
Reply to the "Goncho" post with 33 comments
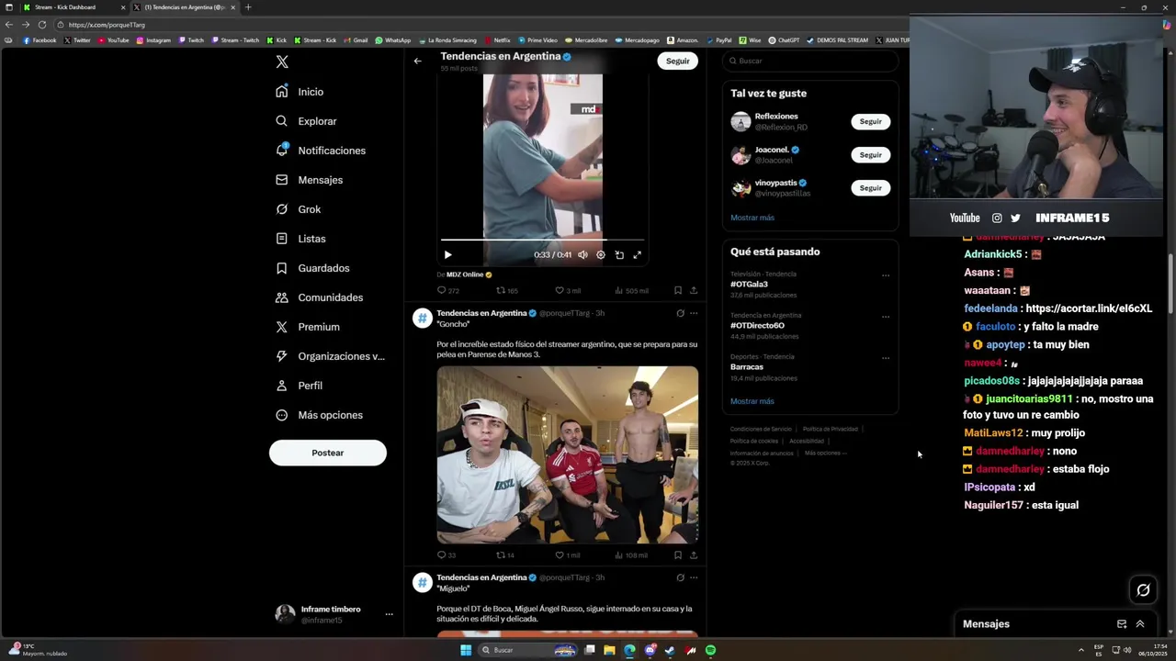pos(447,555)
